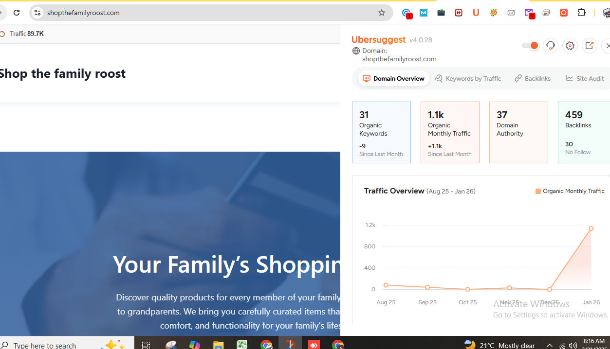Open Excel from the taskbar
This screenshot has width=610, height=349.
click(242, 345)
